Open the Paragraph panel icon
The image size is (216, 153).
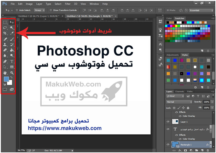160,50
